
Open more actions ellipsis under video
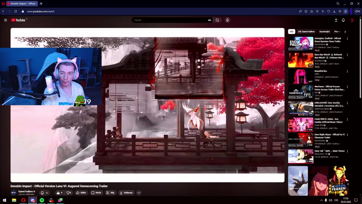click(139, 193)
